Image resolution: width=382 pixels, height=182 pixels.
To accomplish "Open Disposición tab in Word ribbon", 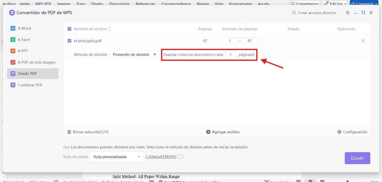I will tap(119, 4).
